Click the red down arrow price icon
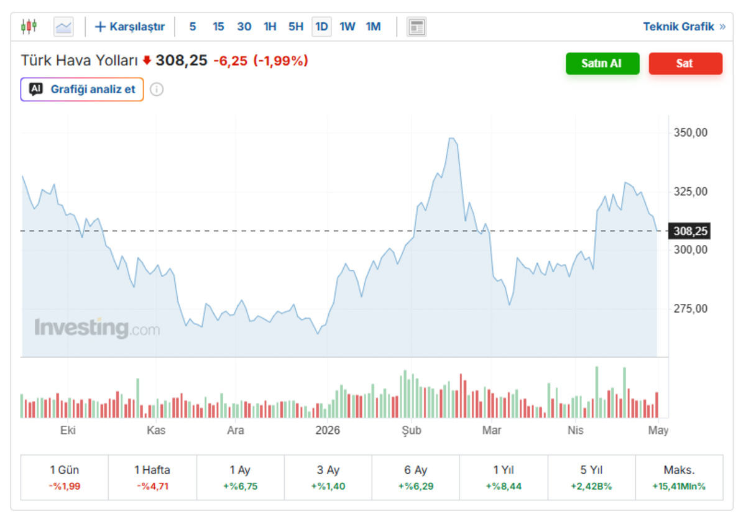 (147, 60)
